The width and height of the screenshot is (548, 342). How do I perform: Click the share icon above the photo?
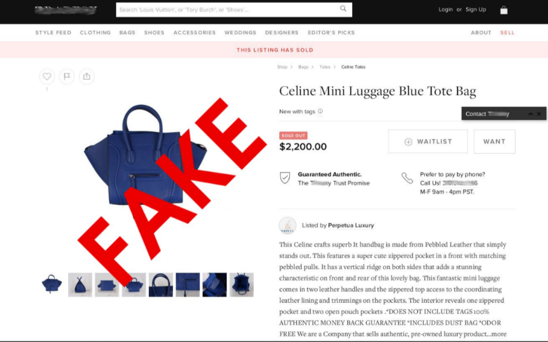click(x=87, y=76)
